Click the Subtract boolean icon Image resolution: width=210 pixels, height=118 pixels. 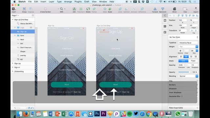click(x=126, y=9)
